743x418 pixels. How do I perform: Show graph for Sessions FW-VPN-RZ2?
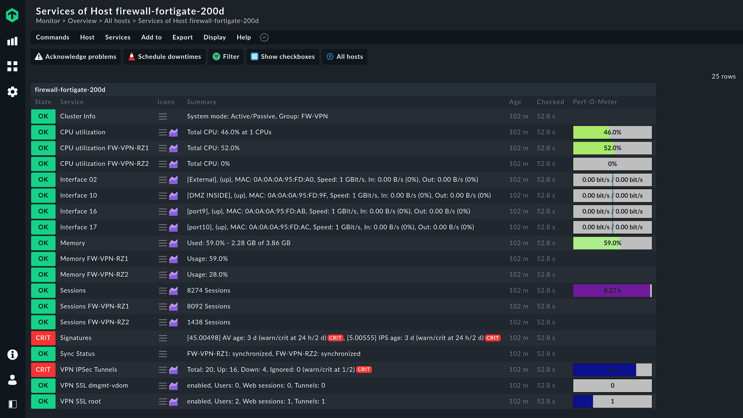click(x=173, y=322)
